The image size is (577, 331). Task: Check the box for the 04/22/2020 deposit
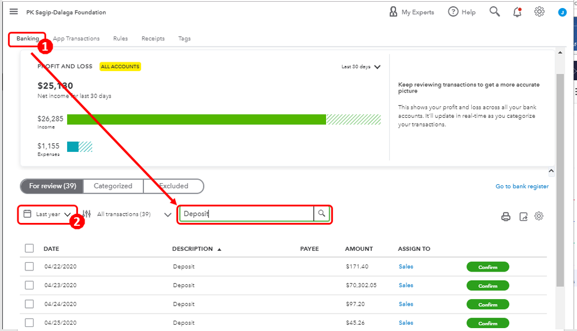tap(29, 267)
